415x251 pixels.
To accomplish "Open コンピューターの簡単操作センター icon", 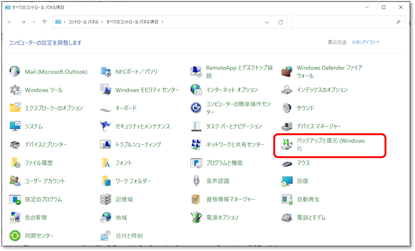I will 196,108.
